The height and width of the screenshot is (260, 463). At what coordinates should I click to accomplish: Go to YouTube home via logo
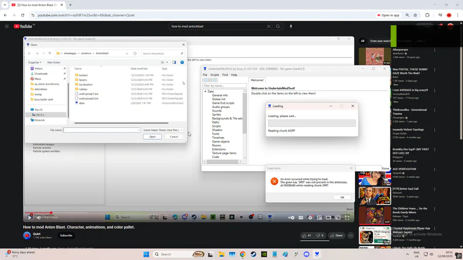[x=24, y=26]
